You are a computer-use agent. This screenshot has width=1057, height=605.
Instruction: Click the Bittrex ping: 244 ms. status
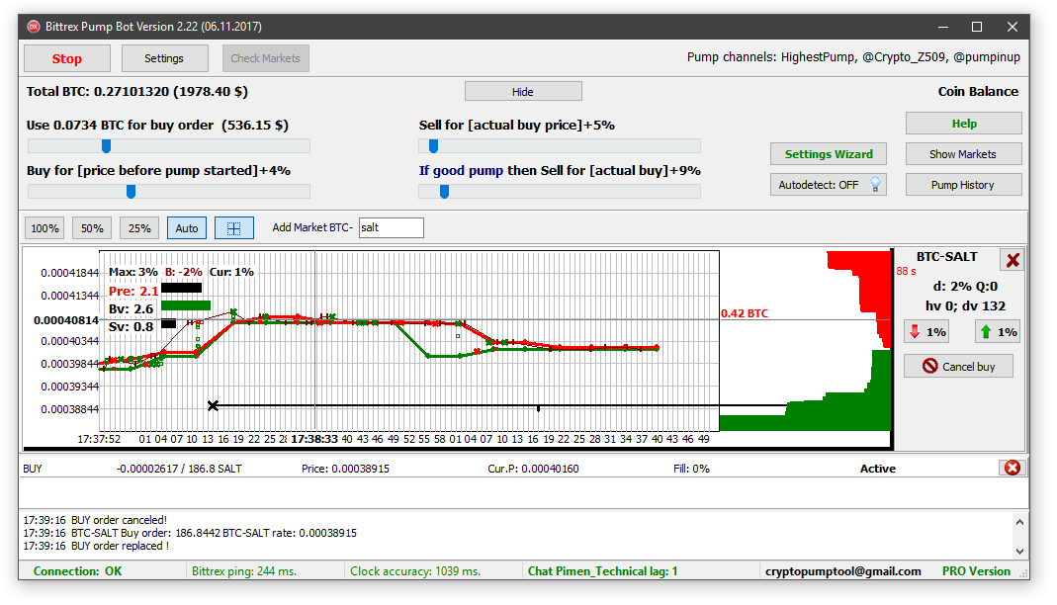tap(244, 571)
